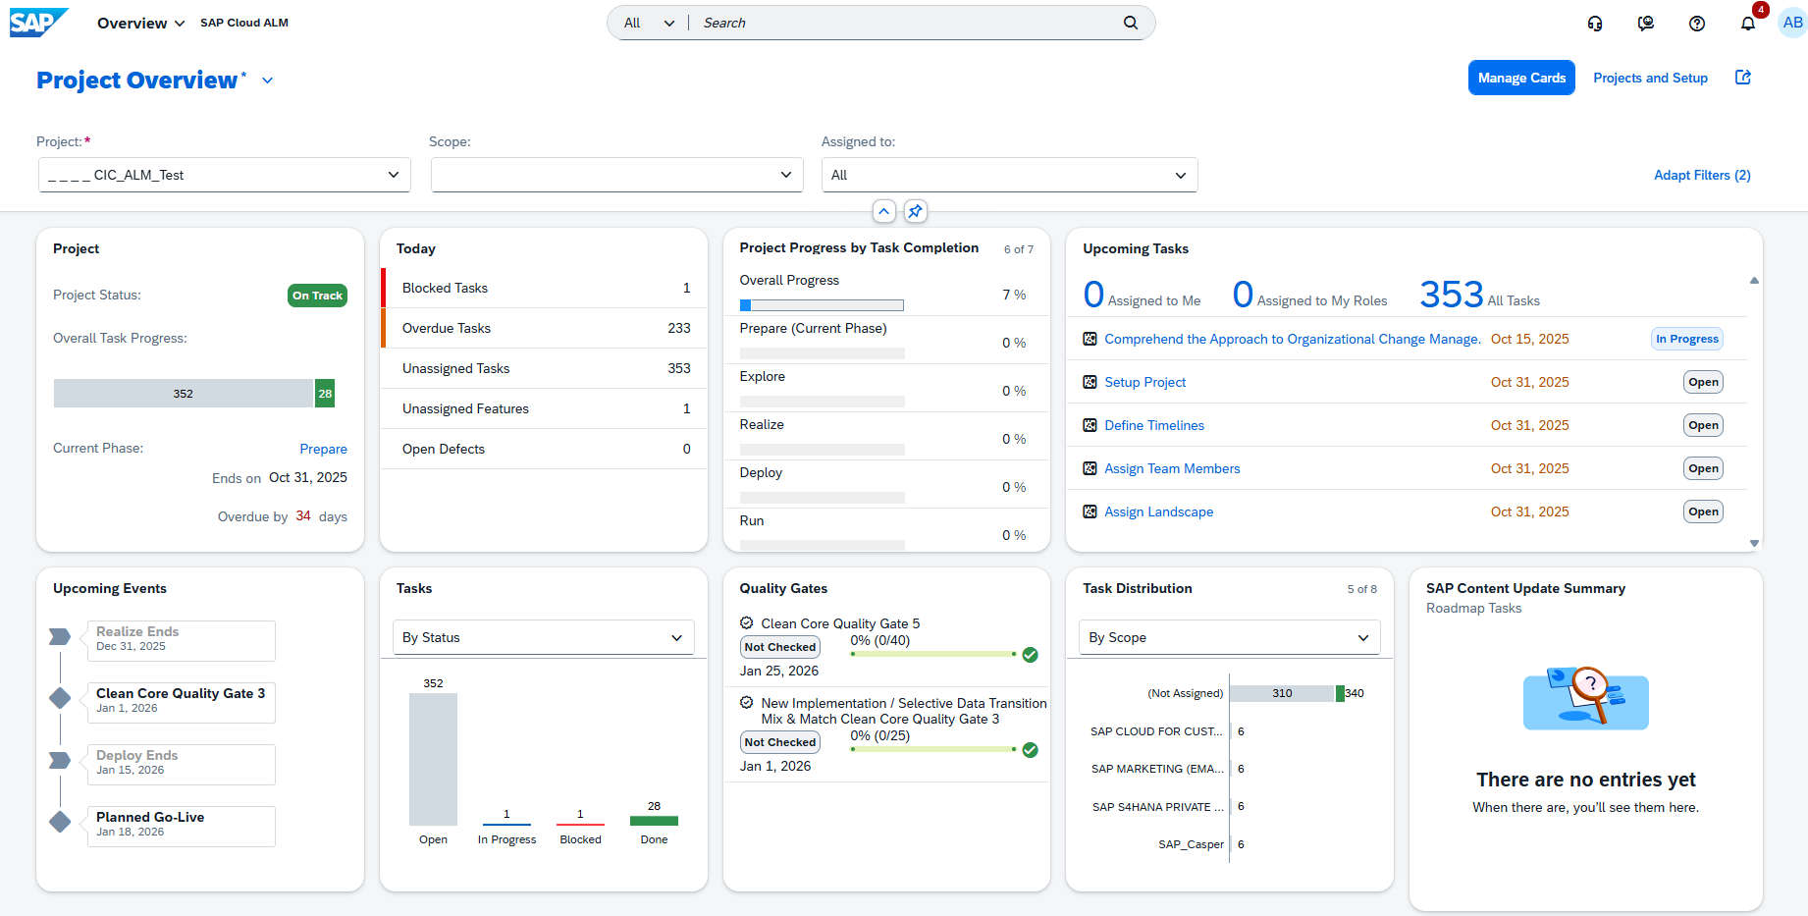
Task: Click the share/export icon next to Projects and Setup
Action: 1743,78
